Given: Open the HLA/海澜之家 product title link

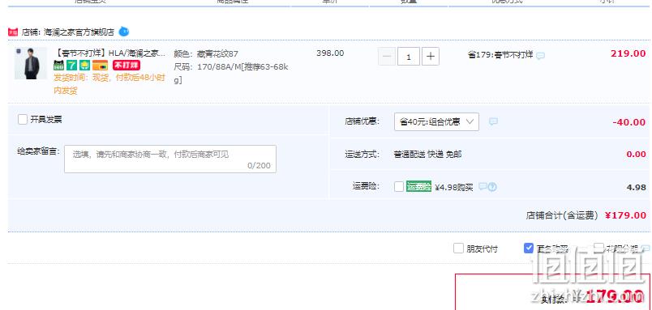Looking at the screenshot, I should coord(110,53).
